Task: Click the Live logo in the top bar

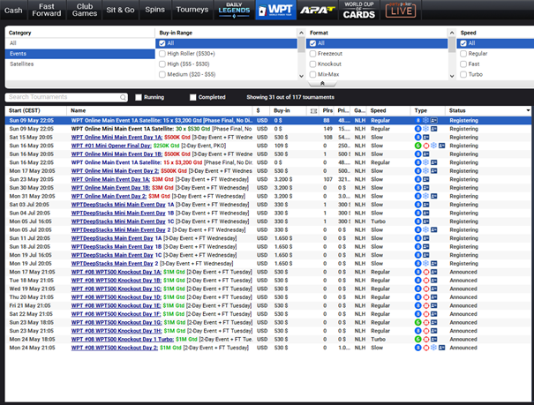Action: coord(402,11)
